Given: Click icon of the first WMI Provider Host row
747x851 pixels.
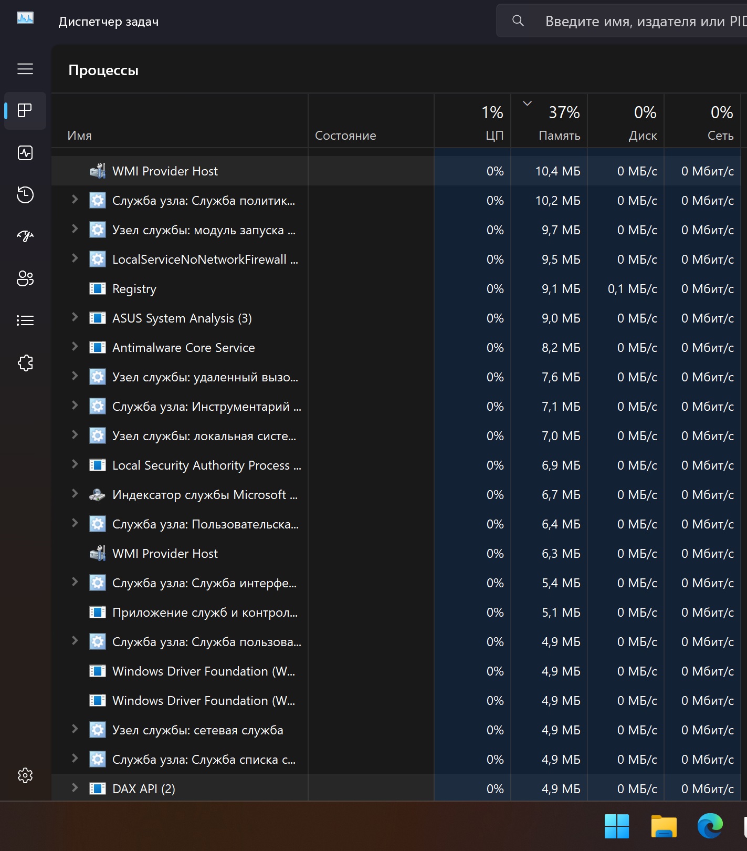Looking at the screenshot, I should tap(98, 171).
